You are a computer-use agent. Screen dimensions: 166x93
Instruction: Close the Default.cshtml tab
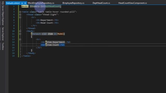[x=25, y=3]
